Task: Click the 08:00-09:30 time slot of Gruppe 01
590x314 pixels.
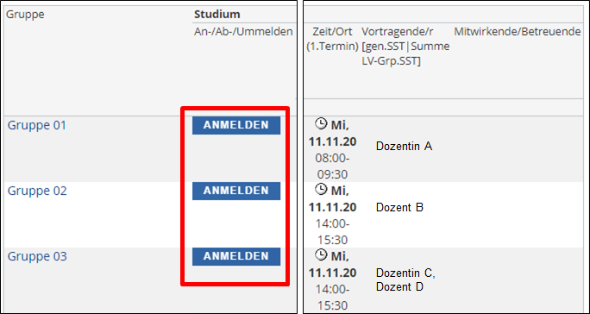Action: 332,166
